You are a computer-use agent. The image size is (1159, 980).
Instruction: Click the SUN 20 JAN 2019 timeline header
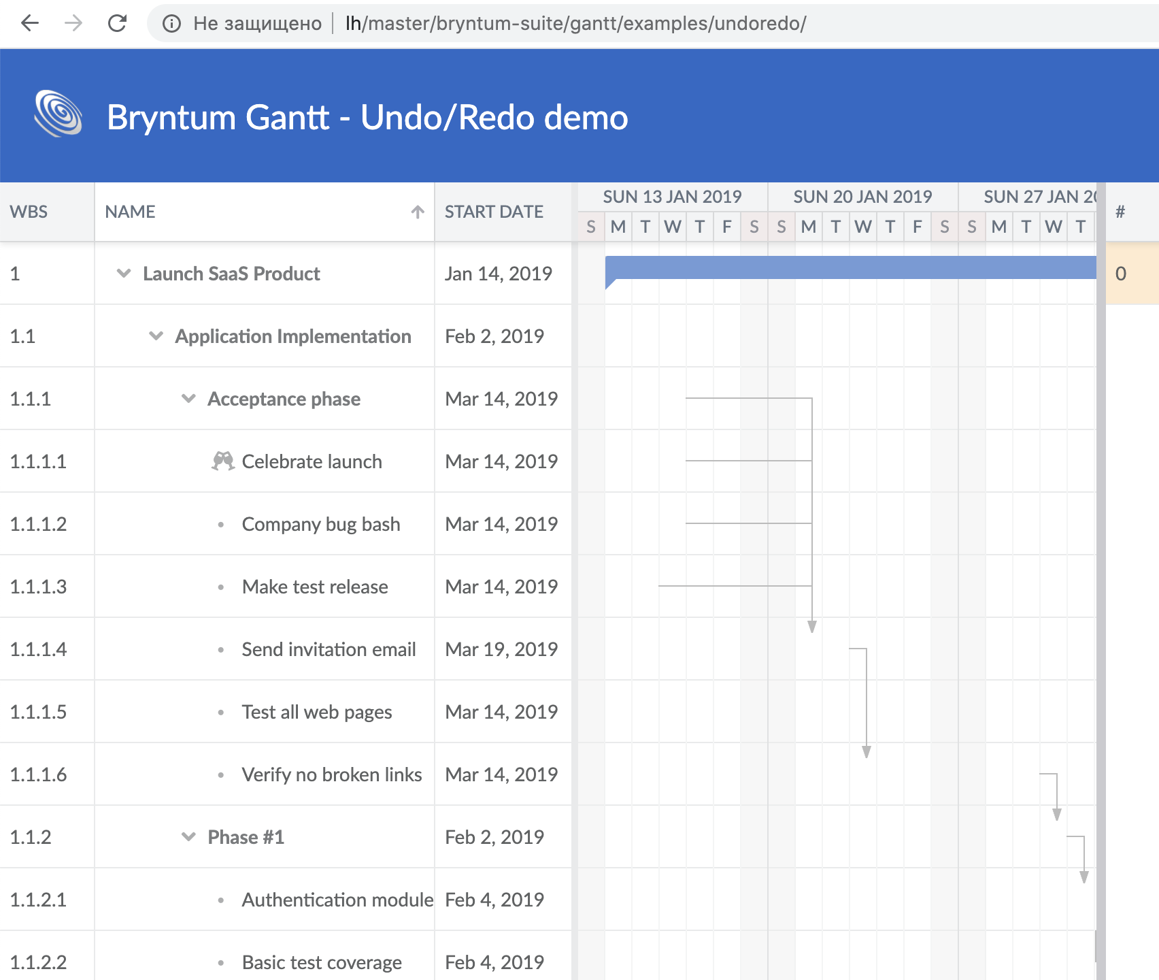click(x=862, y=196)
